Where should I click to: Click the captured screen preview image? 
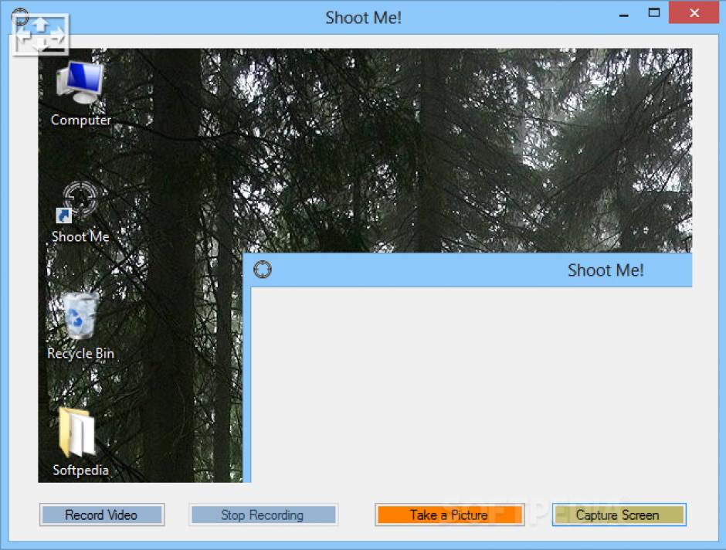point(365,265)
